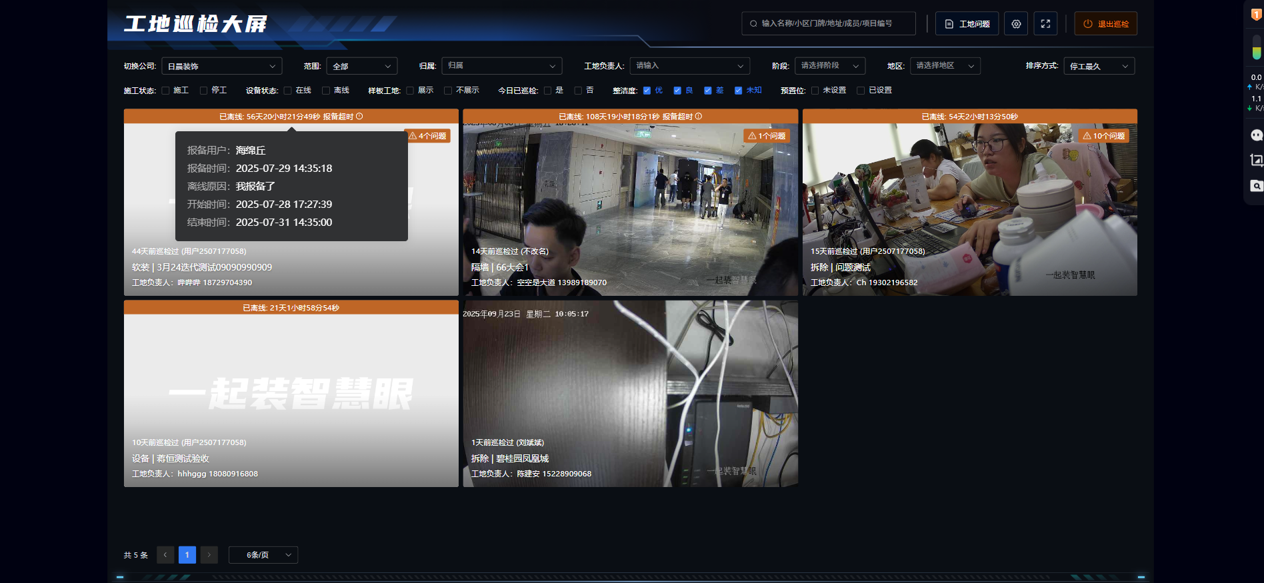Toggle 停工 status checkbox
The image size is (1264, 583).
pos(203,91)
